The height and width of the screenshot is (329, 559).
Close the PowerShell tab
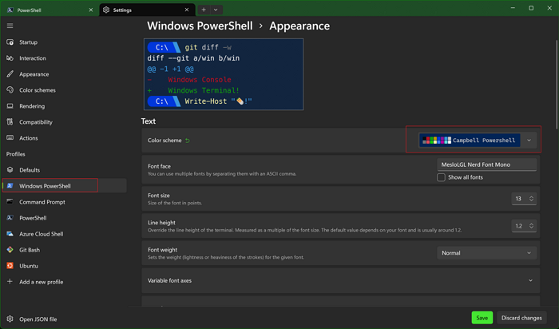click(90, 10)
